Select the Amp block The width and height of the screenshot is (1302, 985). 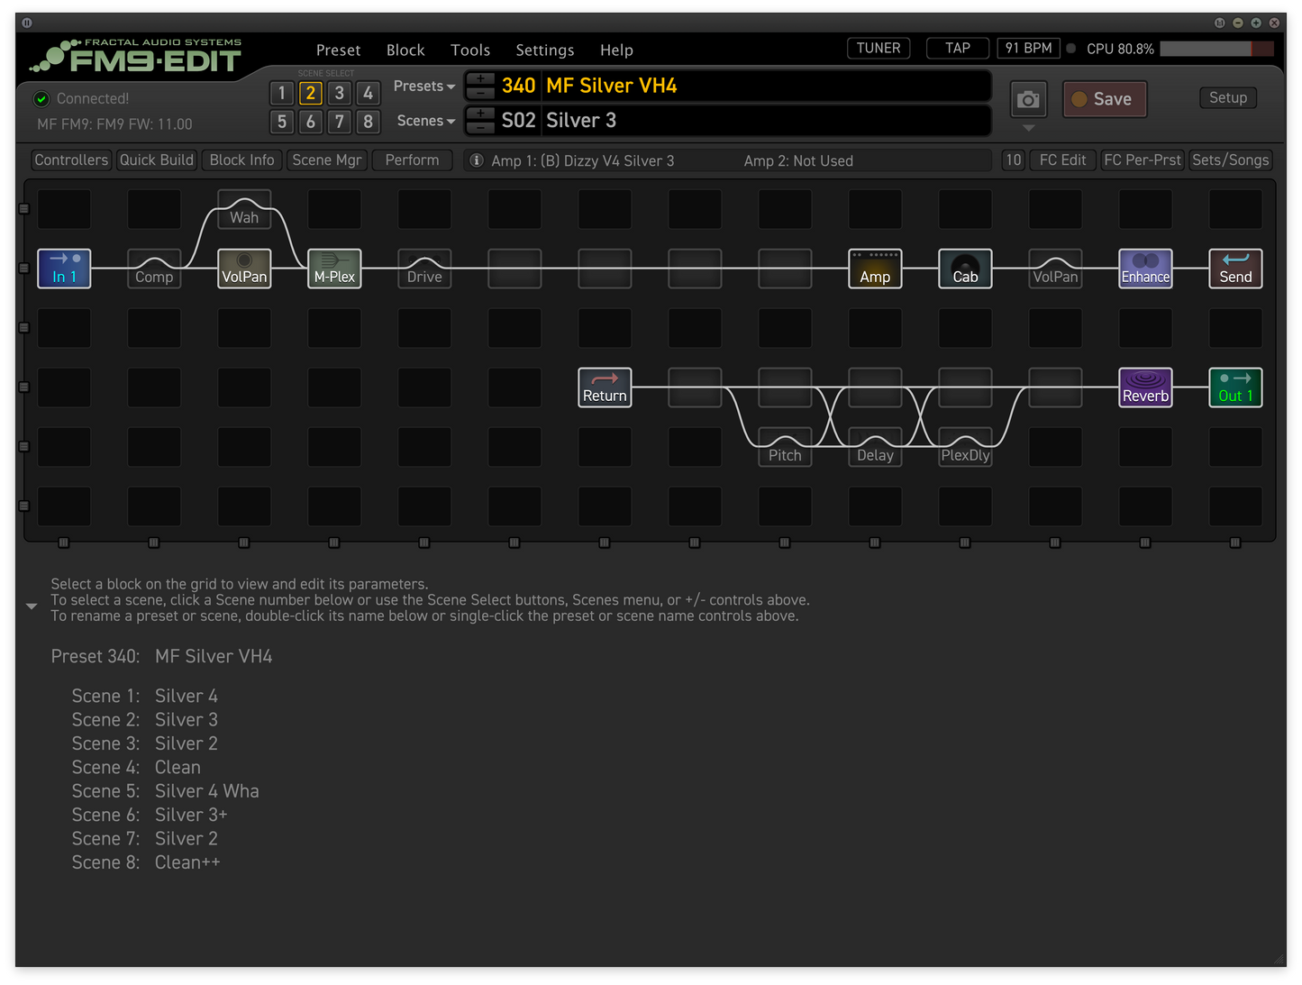(x=875, y=269)
